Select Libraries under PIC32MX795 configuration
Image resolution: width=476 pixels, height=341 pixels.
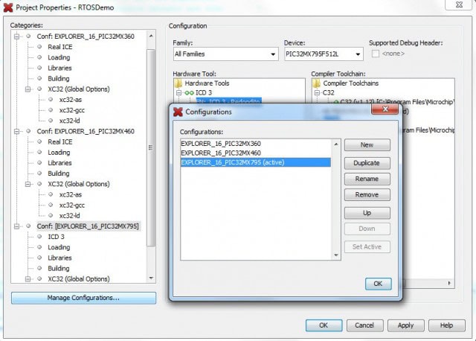(x=59, y=258)
